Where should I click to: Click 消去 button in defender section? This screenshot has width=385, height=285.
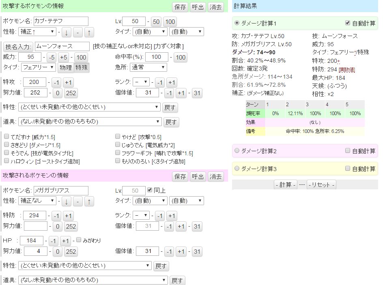215,177
